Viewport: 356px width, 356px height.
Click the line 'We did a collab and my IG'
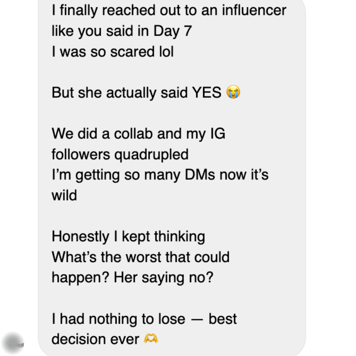138,133
